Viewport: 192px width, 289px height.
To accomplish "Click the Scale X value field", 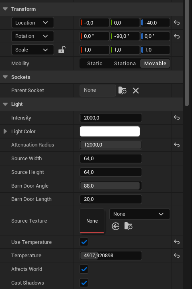I will 94,50.
